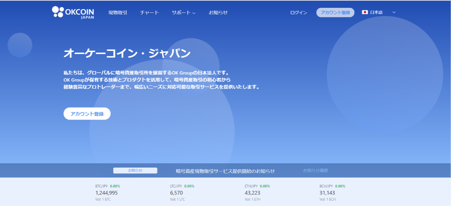Open the 現物取引 menu item
Viewport: 451px width, 206px height.
(118, 12)
